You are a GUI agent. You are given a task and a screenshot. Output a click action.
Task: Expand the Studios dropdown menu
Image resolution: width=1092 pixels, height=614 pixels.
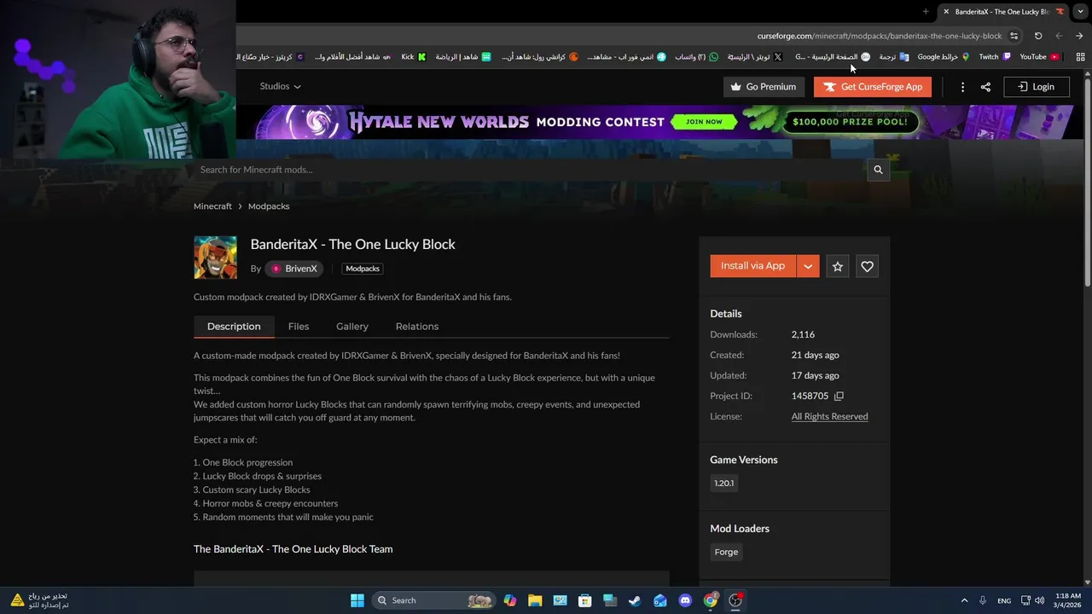(281, 86)
